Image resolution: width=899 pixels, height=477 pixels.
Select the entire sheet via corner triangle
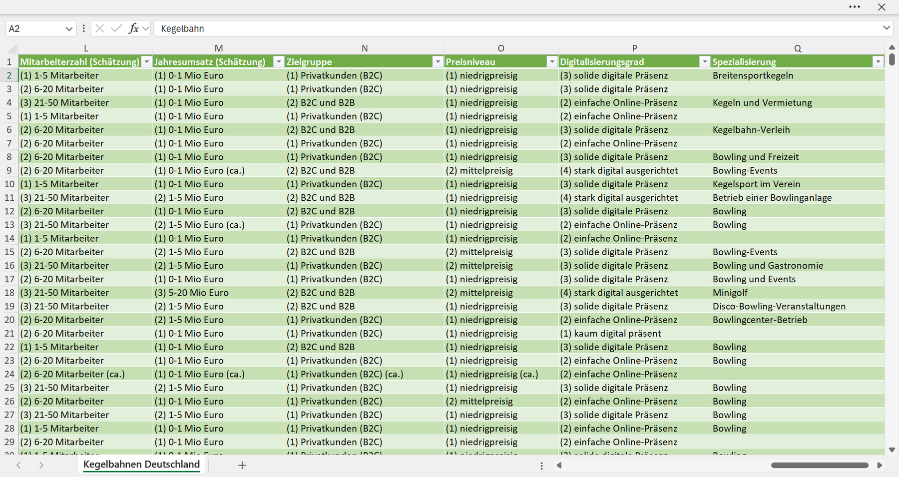pos(11,48)
